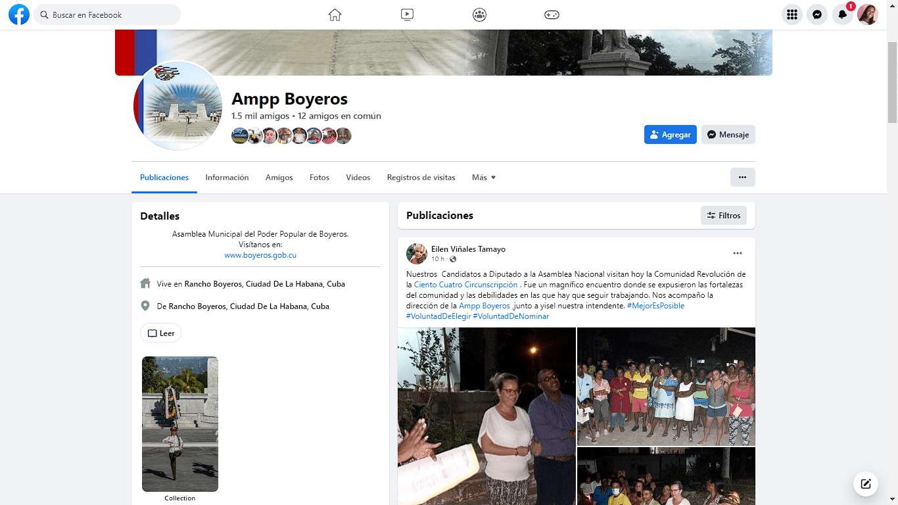Image resolution: width=898 pixels, height=505 pixels.
Task: Click the Detalles heading
Action: pos(160,216)
